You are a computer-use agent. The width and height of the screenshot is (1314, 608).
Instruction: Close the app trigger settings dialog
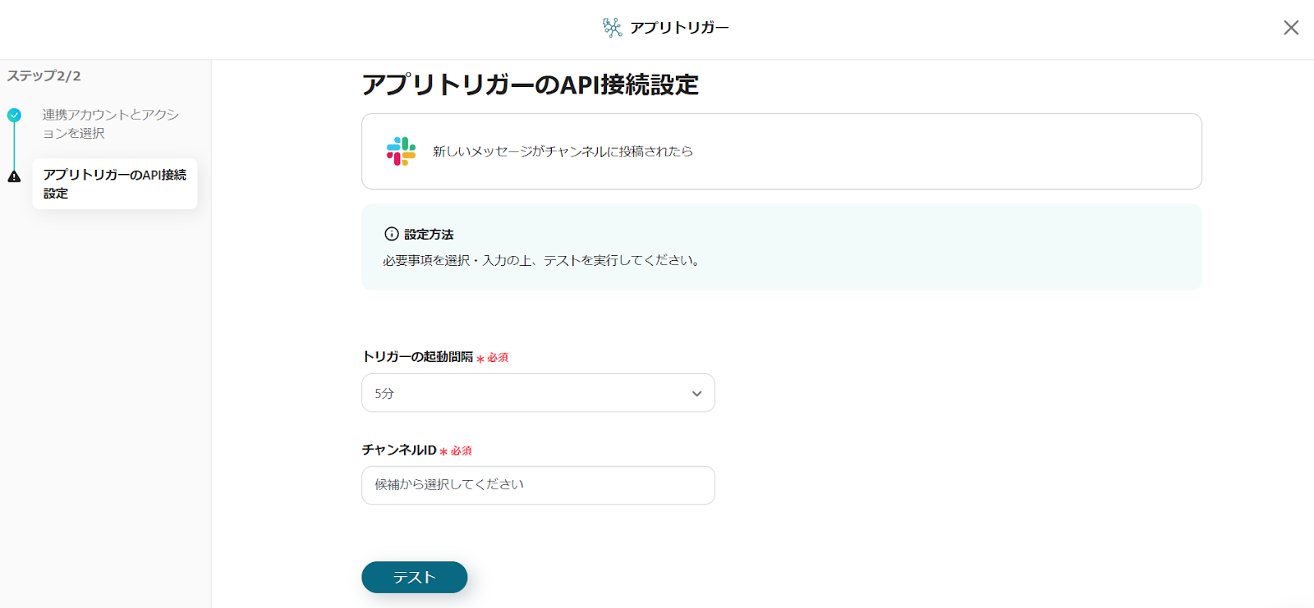[1290, 28]
